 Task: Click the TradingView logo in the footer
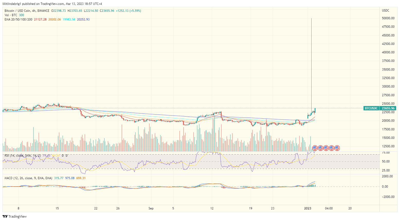(x=15, y=216)
